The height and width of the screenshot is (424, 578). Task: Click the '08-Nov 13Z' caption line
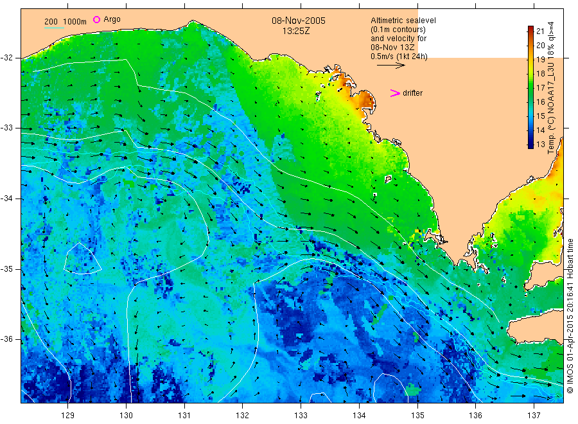point(392,48)
